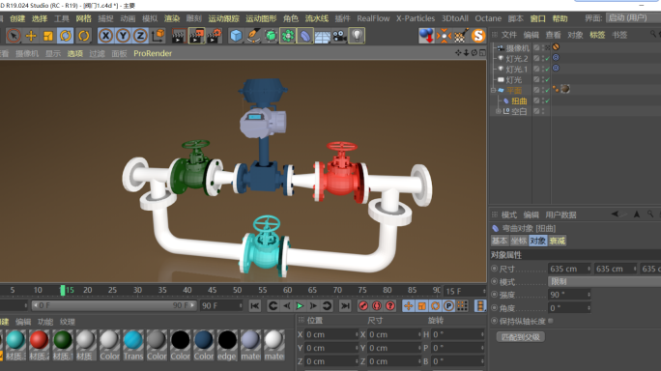Screen dimensions: 661x371
Task: Toggle the 保持纵轴长度 checkbox
Action: pyautogui.click(x=551, y=322)
